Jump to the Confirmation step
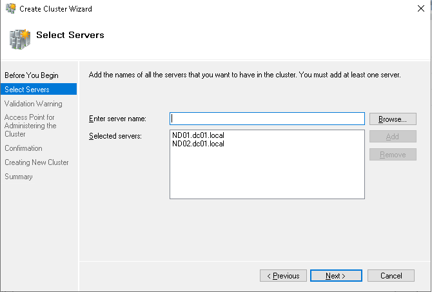This screenshot has width=432, height=292. (x=23, y=148)
